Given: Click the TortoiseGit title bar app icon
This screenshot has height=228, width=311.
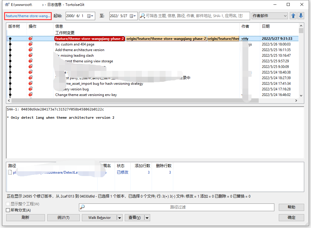Looking at the screenshot, I should 7,4.
